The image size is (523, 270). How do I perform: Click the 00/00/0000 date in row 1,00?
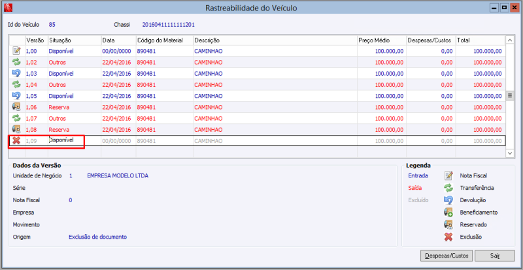(116, 51)
